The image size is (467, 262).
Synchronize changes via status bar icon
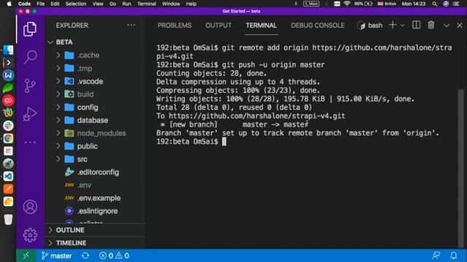(x=85, y=255)
